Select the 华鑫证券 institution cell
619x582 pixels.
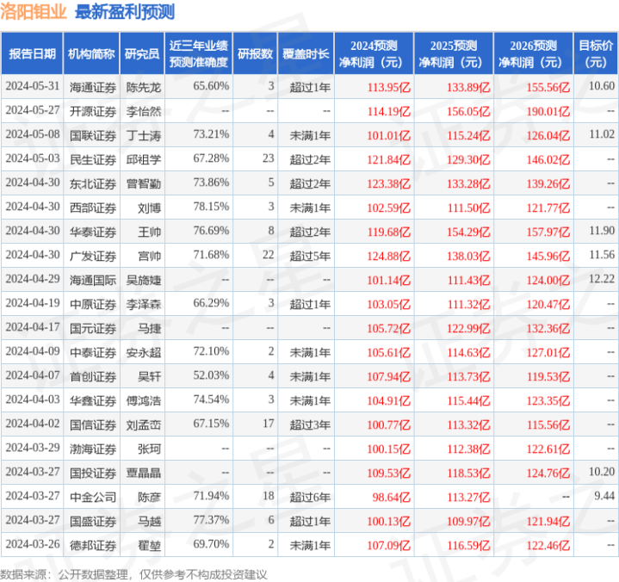tap(93, 400)
